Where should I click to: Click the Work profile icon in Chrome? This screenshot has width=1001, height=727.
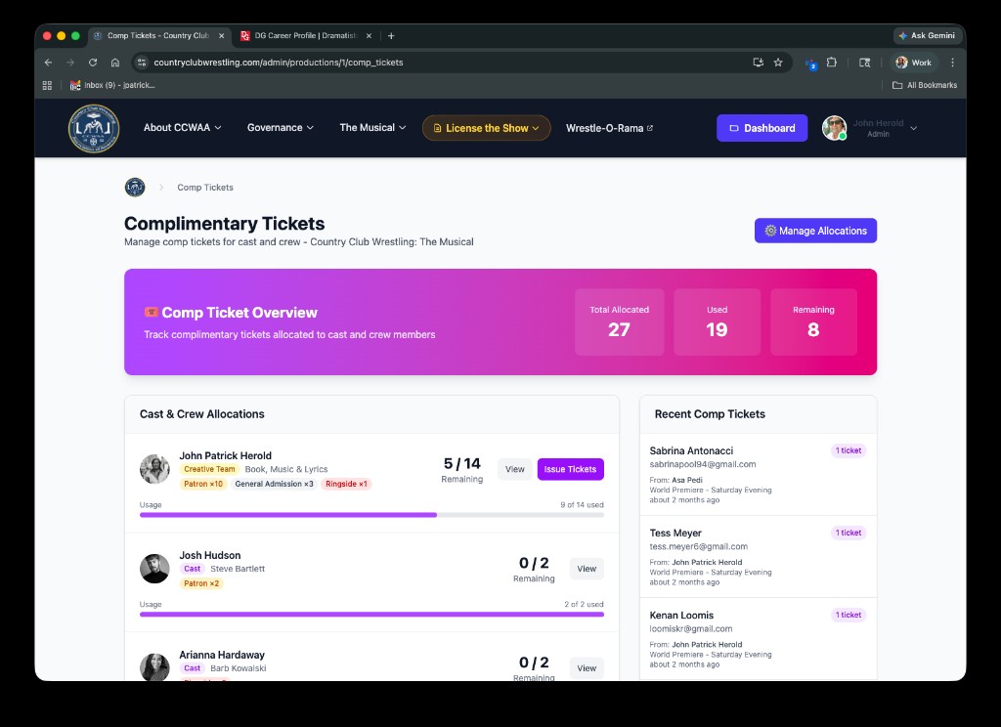click(x=901, y=62)
